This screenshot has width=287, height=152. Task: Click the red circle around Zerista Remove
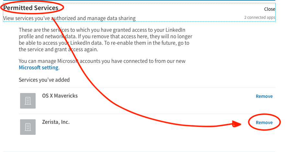[x=264, y=122]
